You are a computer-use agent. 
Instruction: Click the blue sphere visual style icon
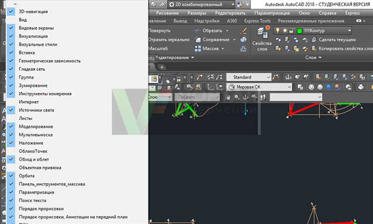tap(329, 87)
